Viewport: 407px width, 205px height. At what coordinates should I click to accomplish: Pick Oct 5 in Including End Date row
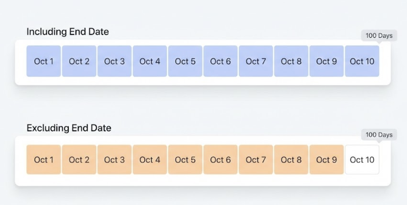coord(185,61)
